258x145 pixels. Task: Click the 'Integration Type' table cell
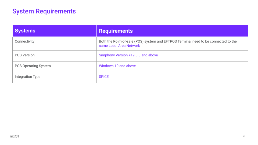click(x=55, y=77)
